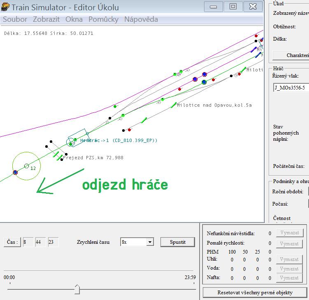Click the hours field showing 8
Image resolution: width=309 pixels, height=300 pixels.
pyautogui.click(x=28, y=242)
